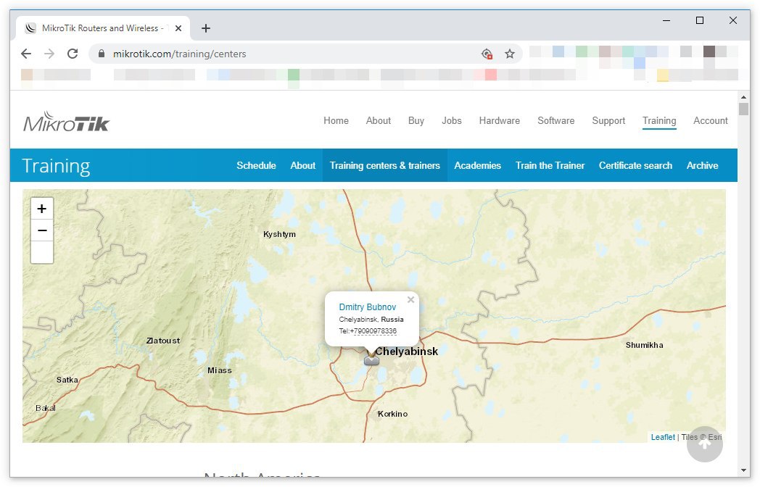
Task: Click the Shumikha label on map
Action: click(x=644, y=345)
